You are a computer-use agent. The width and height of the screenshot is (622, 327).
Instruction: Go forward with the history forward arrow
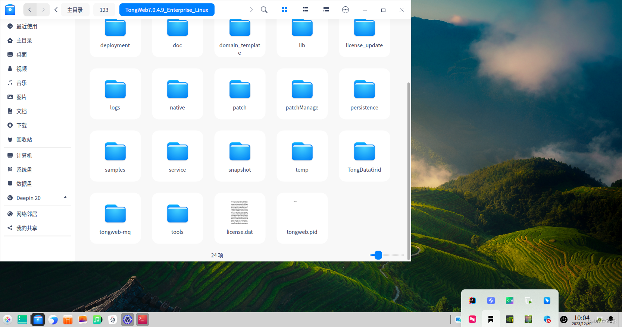click(43, 10)
